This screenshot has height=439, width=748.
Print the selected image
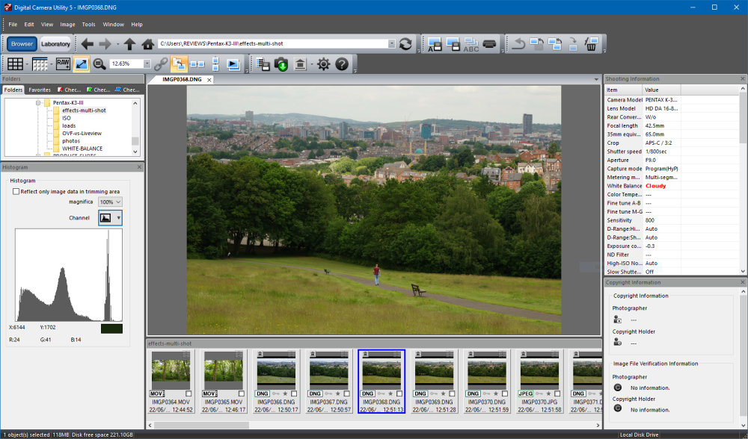pos(489,44)
